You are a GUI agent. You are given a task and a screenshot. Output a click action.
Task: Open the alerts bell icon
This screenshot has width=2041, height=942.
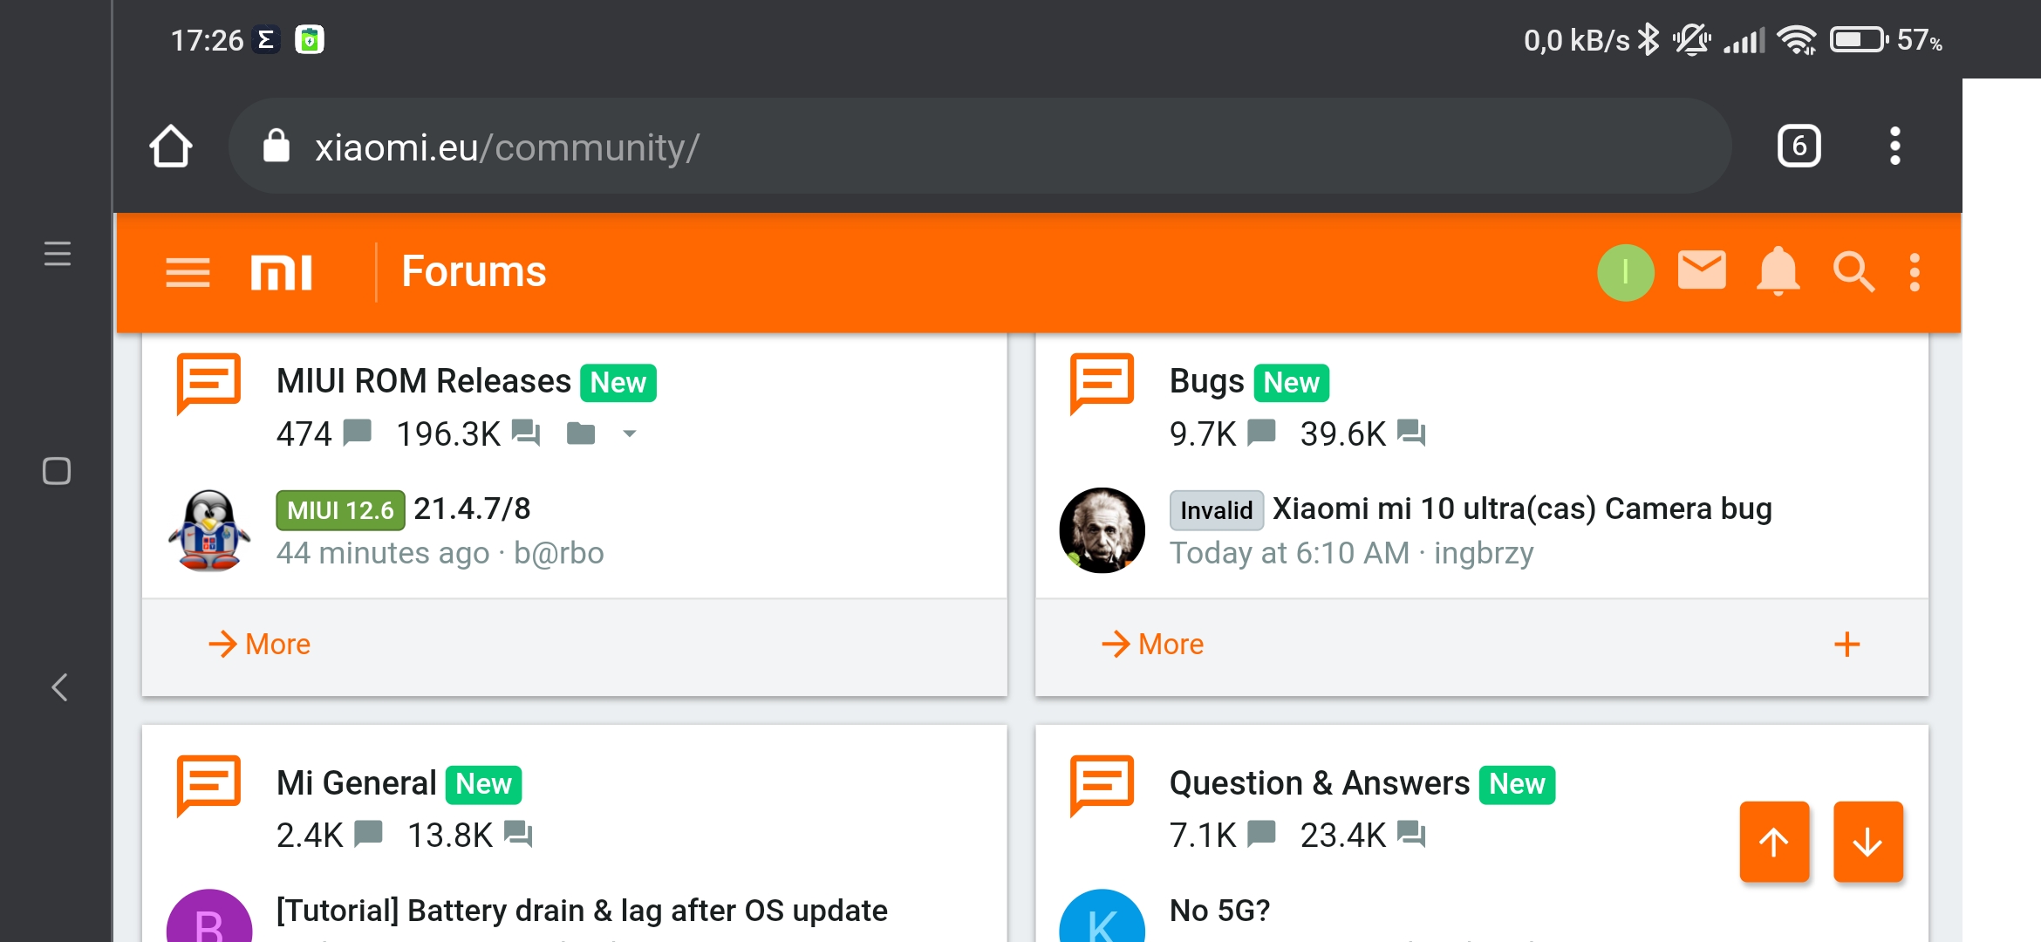coord(1778,271)
